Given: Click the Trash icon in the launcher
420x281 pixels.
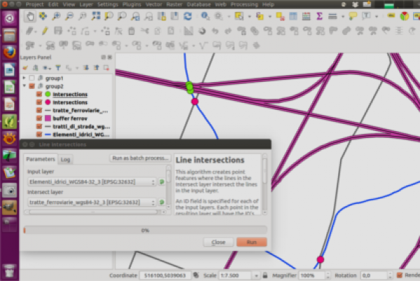Looking at the screenshot, I should (x=10, y=270).
